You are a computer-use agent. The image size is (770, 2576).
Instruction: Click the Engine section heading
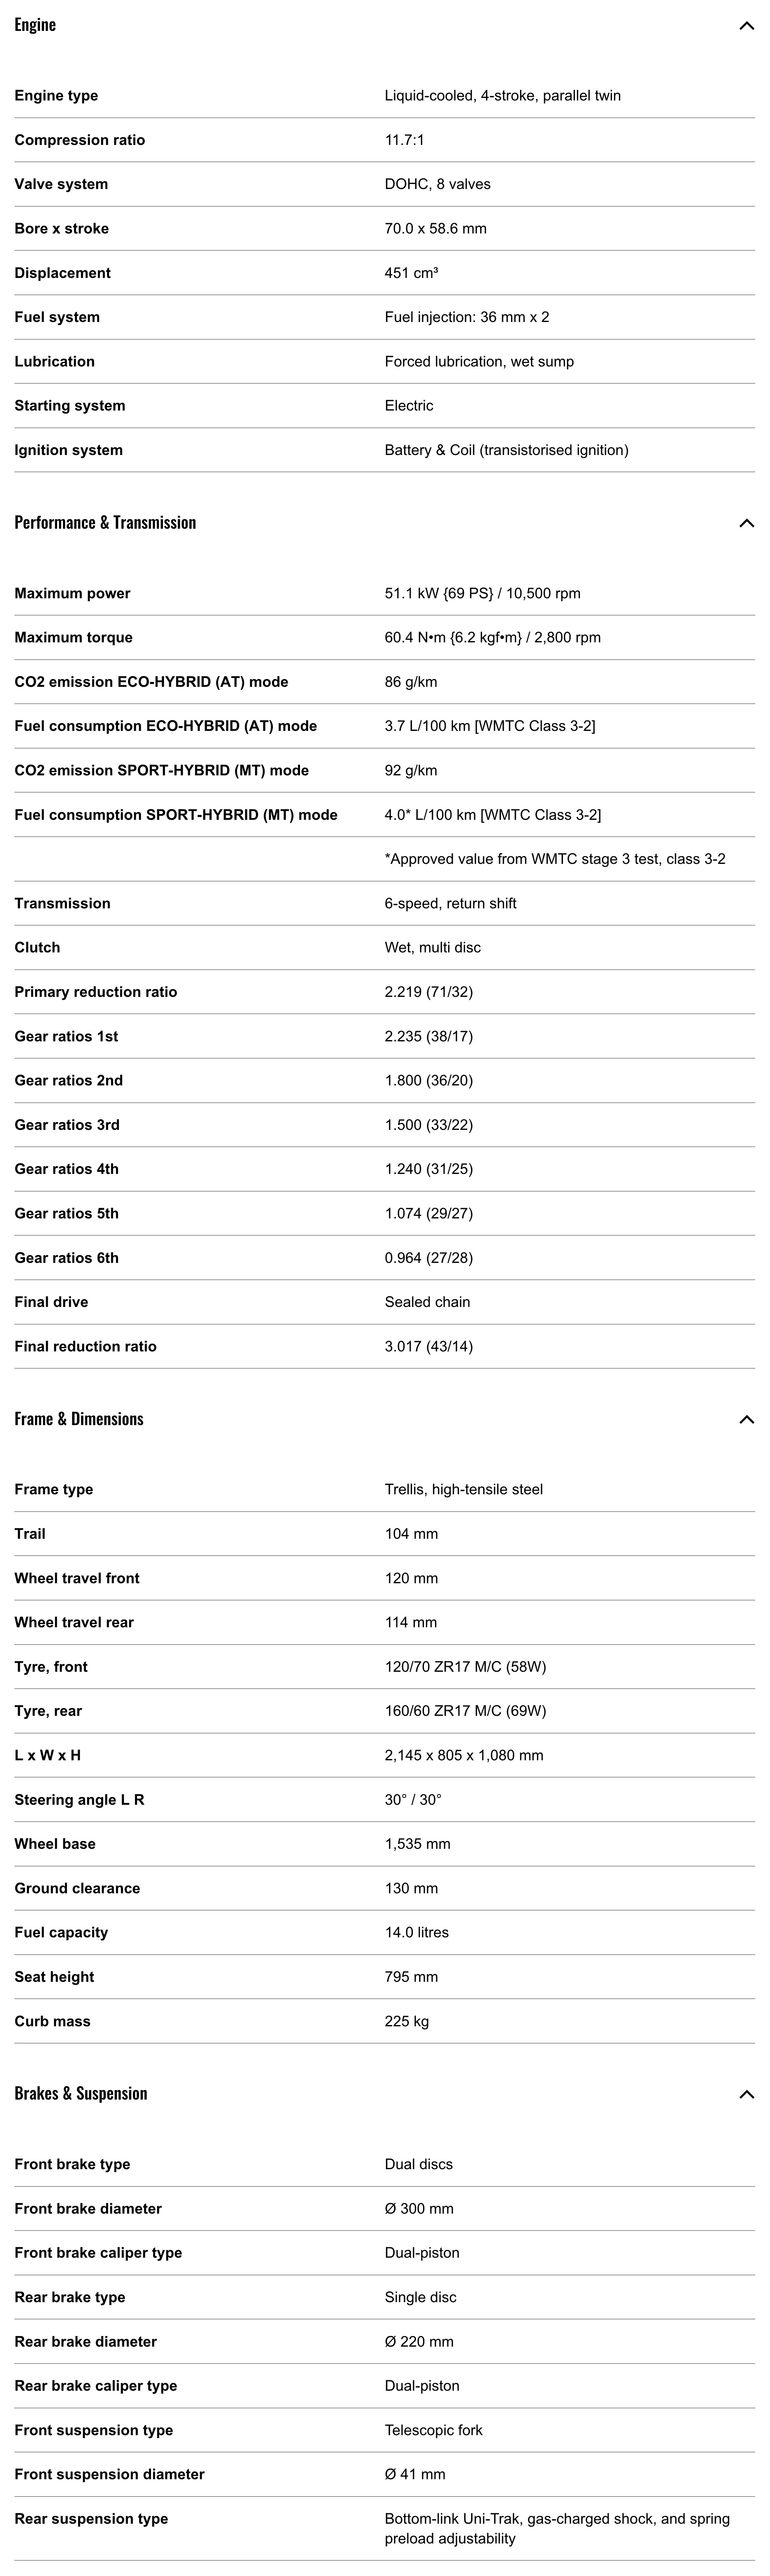pos(35,25)
